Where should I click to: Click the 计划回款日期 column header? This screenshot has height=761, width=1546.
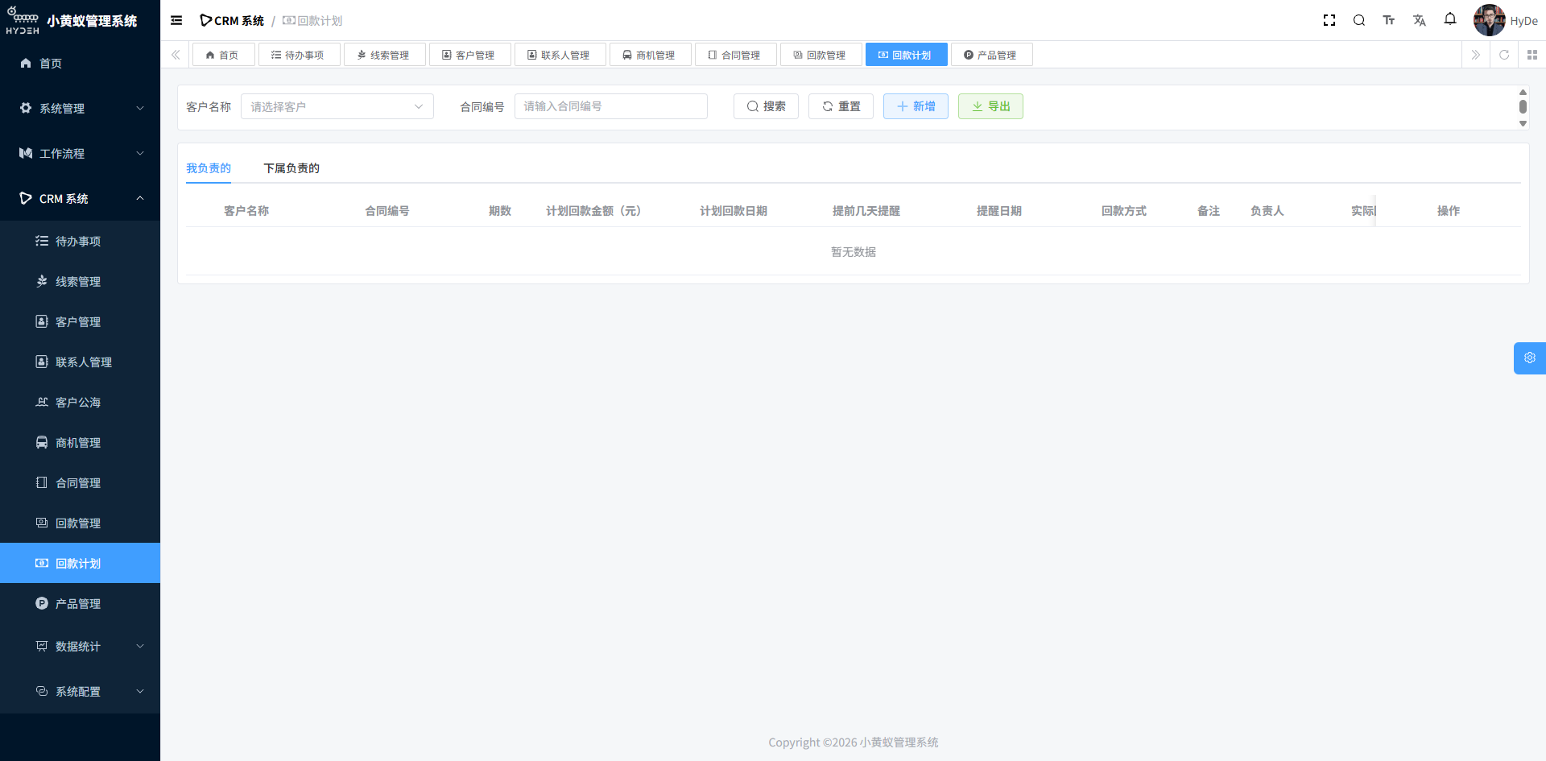(734, 211)
